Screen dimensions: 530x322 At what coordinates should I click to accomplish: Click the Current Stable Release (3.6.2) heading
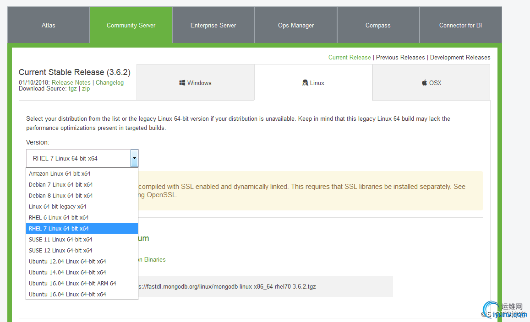point(74,72)
